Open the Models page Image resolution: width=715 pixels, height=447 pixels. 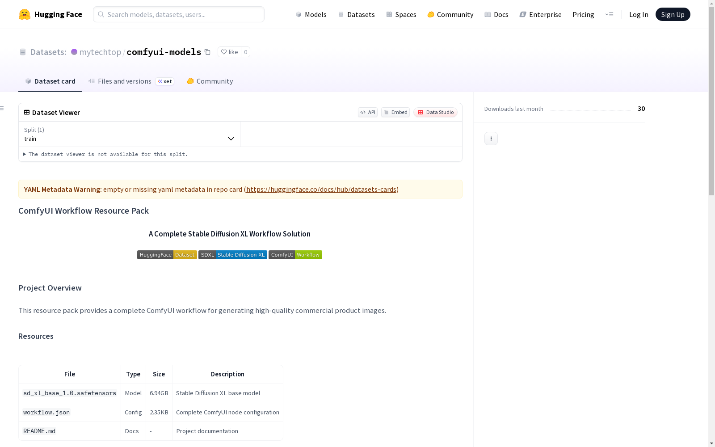(x=311, y=14)
